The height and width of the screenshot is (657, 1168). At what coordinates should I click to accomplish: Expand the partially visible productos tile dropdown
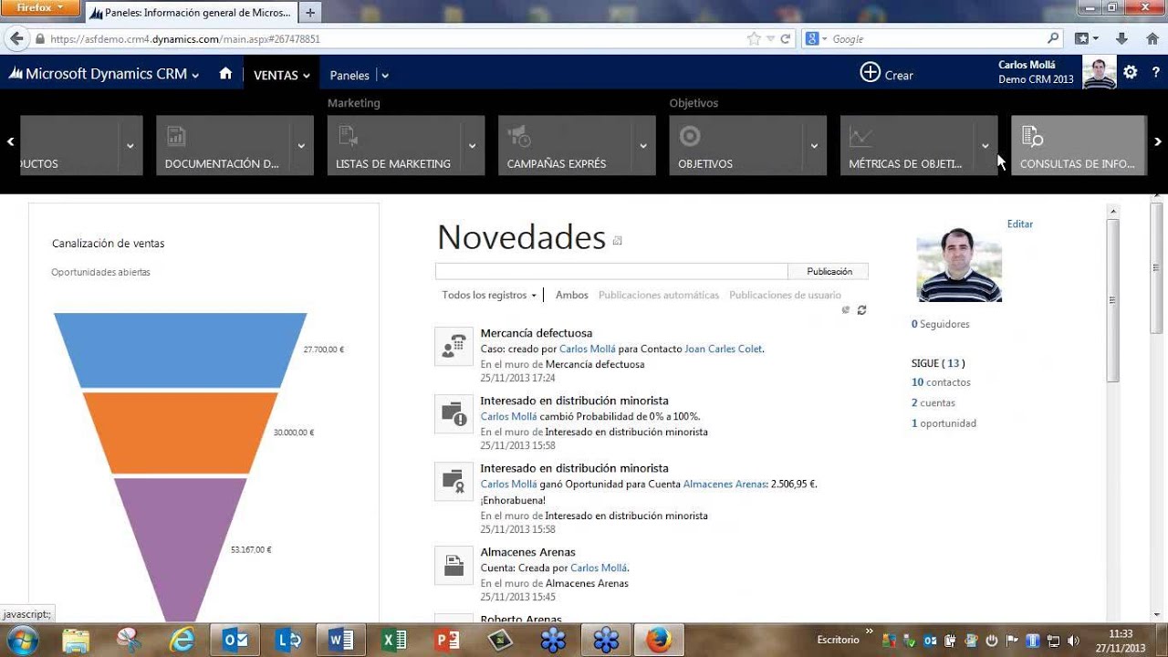130,145
